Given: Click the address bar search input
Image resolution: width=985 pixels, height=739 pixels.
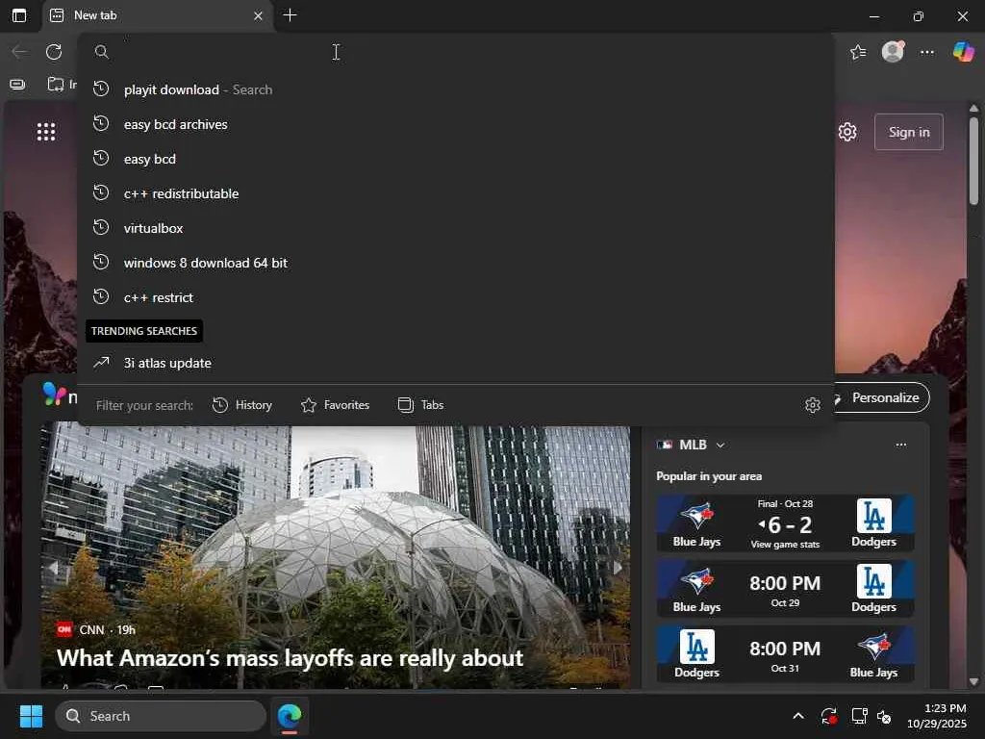Looking at the screenshot, I should pyautogui.click(x=456, y=52).
